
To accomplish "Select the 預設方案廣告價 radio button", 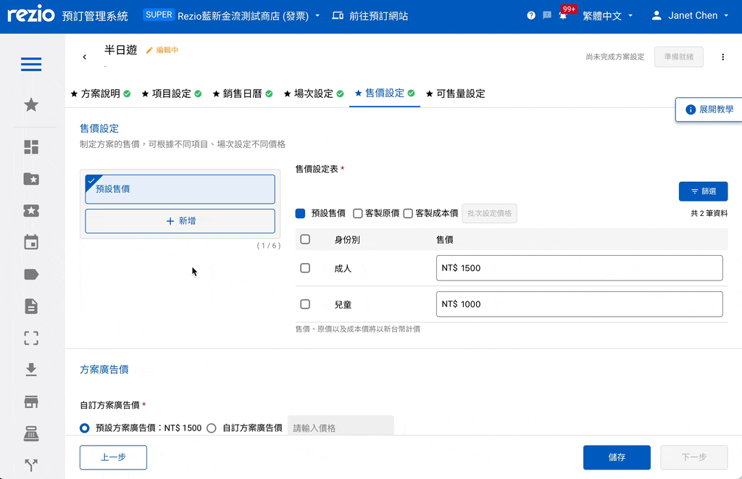I will coord(85,428).
